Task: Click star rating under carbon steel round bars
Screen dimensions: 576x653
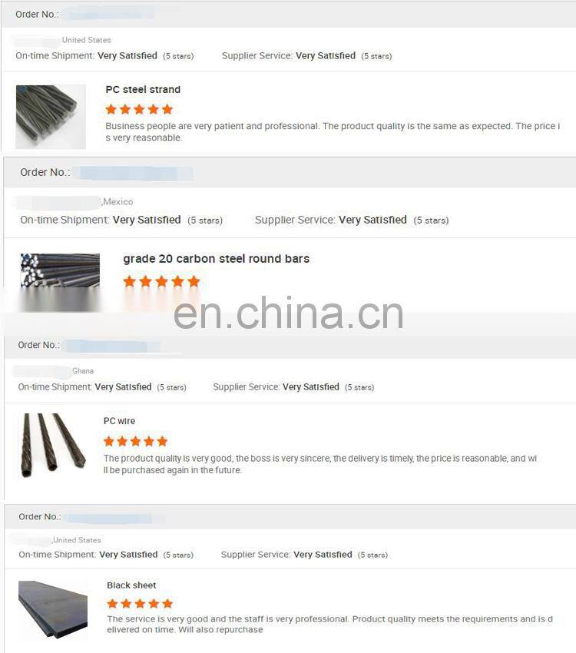Action: [161, 281]
